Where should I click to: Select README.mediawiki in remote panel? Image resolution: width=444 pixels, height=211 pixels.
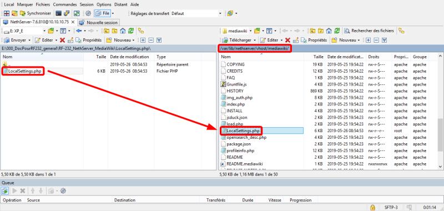tap(245, 164)
